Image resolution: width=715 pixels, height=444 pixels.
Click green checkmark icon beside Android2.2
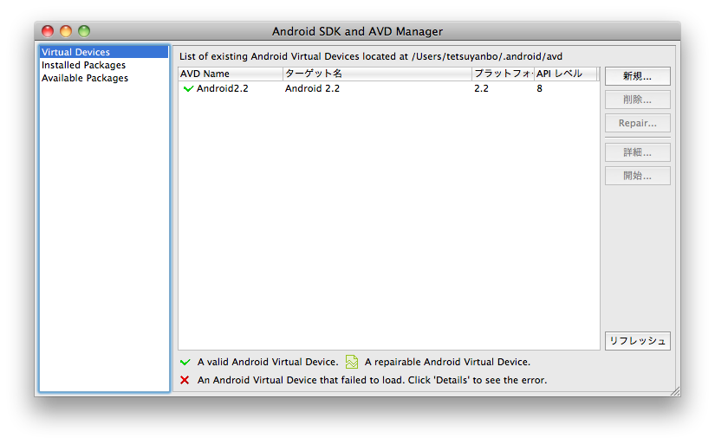pyautogui.click(x=188, y=88)
